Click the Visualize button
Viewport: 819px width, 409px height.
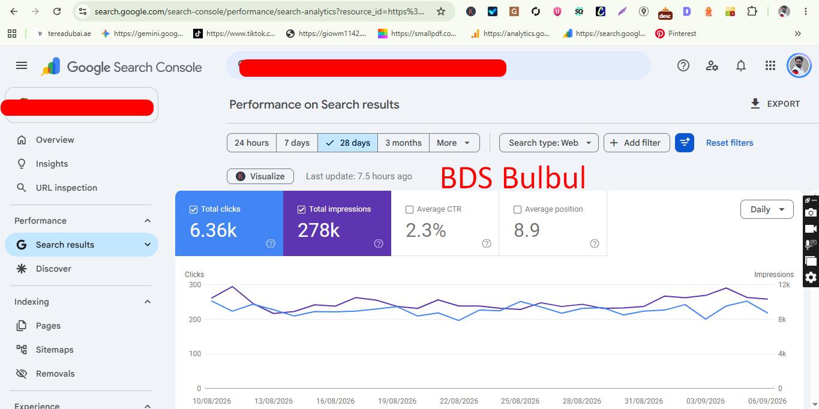pyautogui.click(x=260, y=176)
